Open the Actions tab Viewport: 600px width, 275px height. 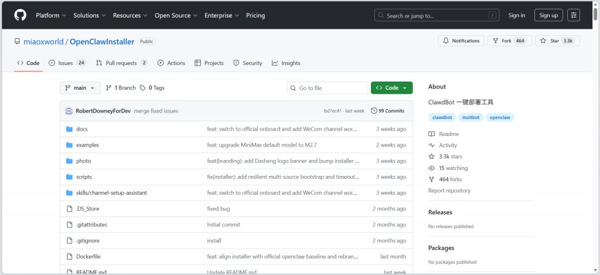pos(172,63)
